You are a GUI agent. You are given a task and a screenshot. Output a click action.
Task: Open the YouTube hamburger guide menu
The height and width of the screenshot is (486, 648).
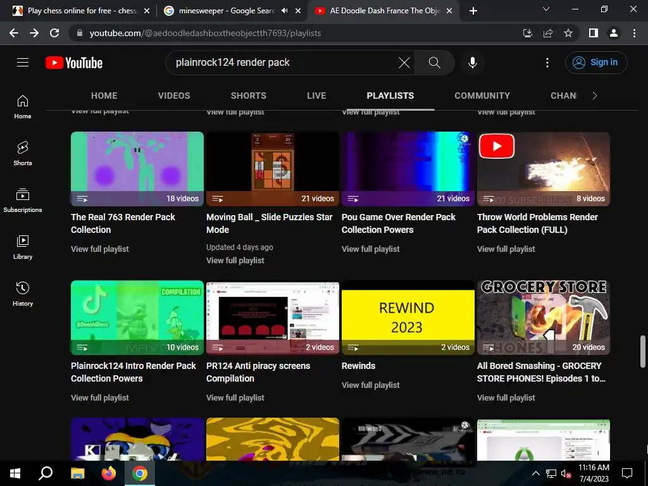(23, 63)
